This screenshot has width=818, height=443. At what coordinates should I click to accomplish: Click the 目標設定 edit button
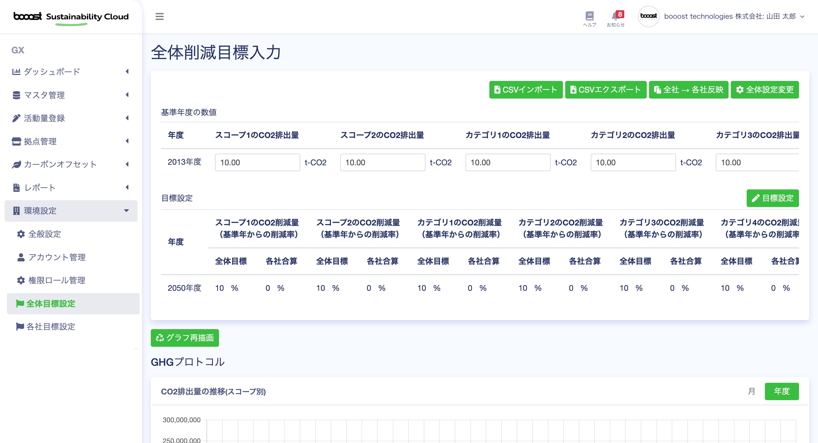click(x=773, y=198)
